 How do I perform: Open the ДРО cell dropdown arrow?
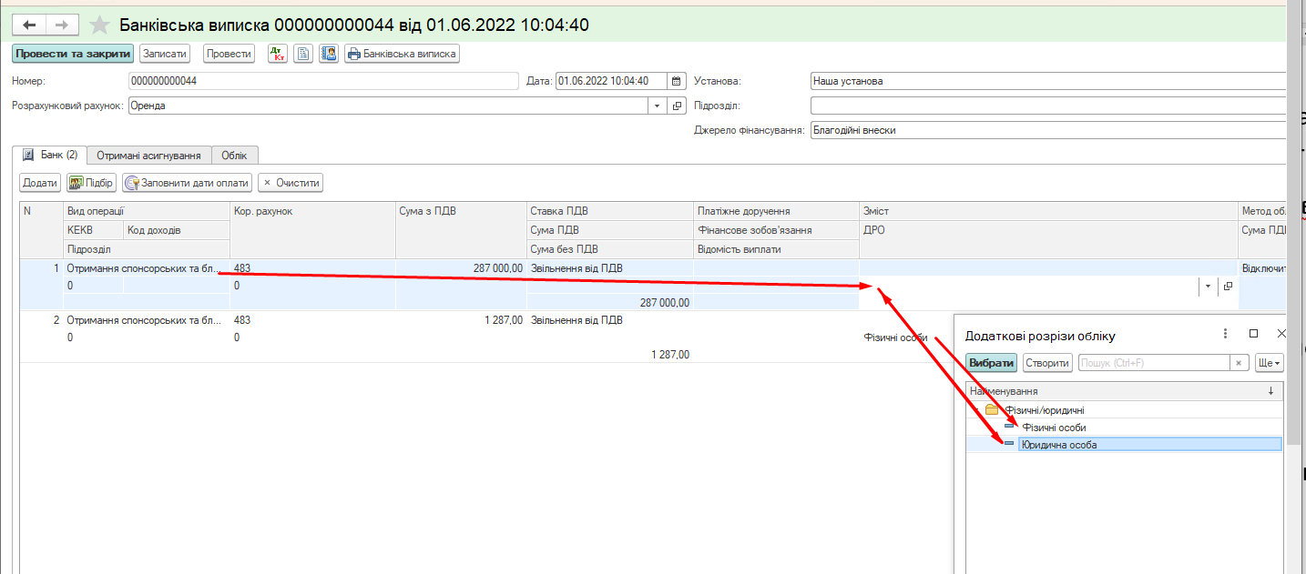pos(1208,286)
